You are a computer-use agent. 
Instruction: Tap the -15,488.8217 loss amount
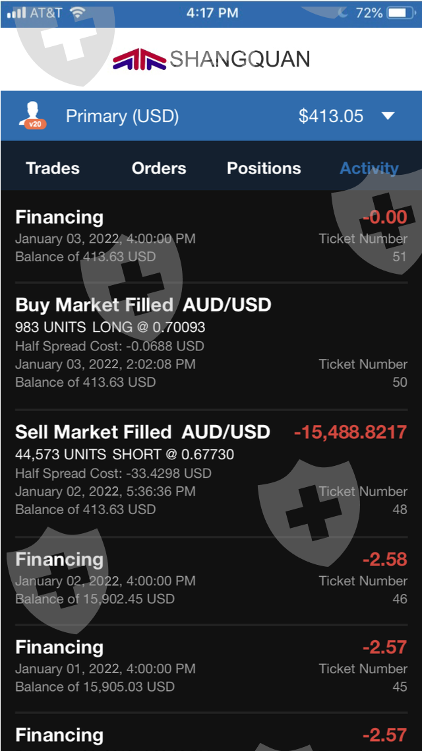coord(350,432)
